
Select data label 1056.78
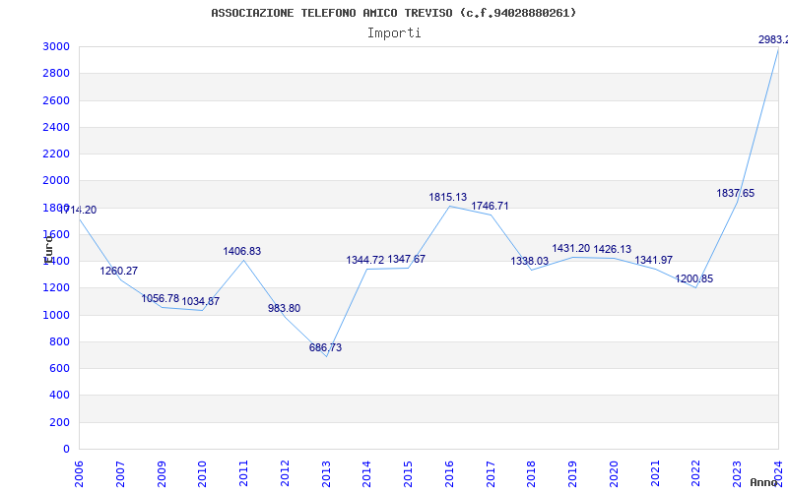pyautogui.click(x=161, y=299)
